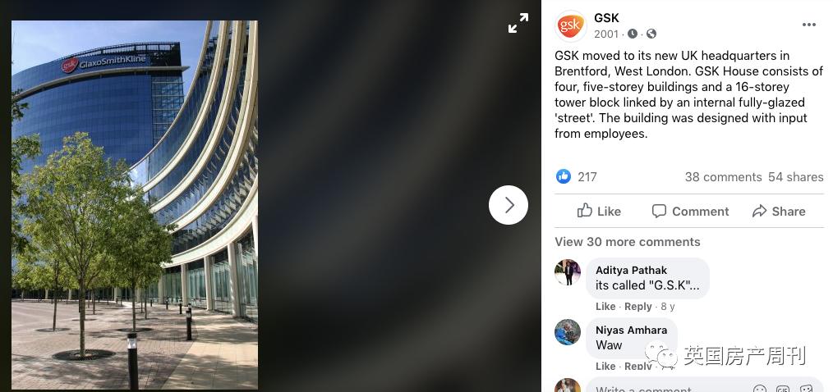
Task: Expand View 30 more comments
Action: click(x=628, y=242)
